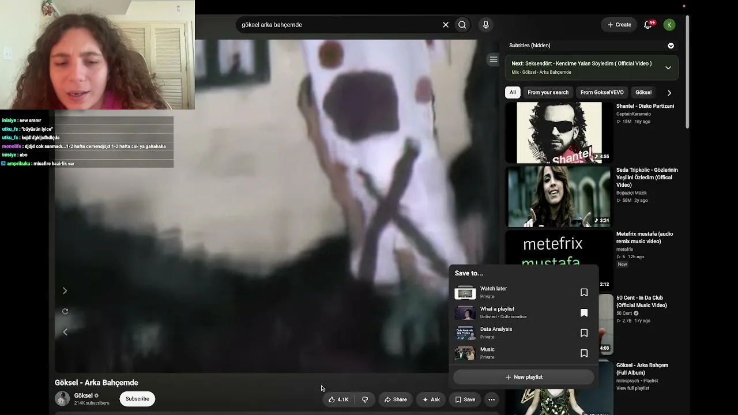Open 'Metefrix mustafa' video title

click(645, 237)
